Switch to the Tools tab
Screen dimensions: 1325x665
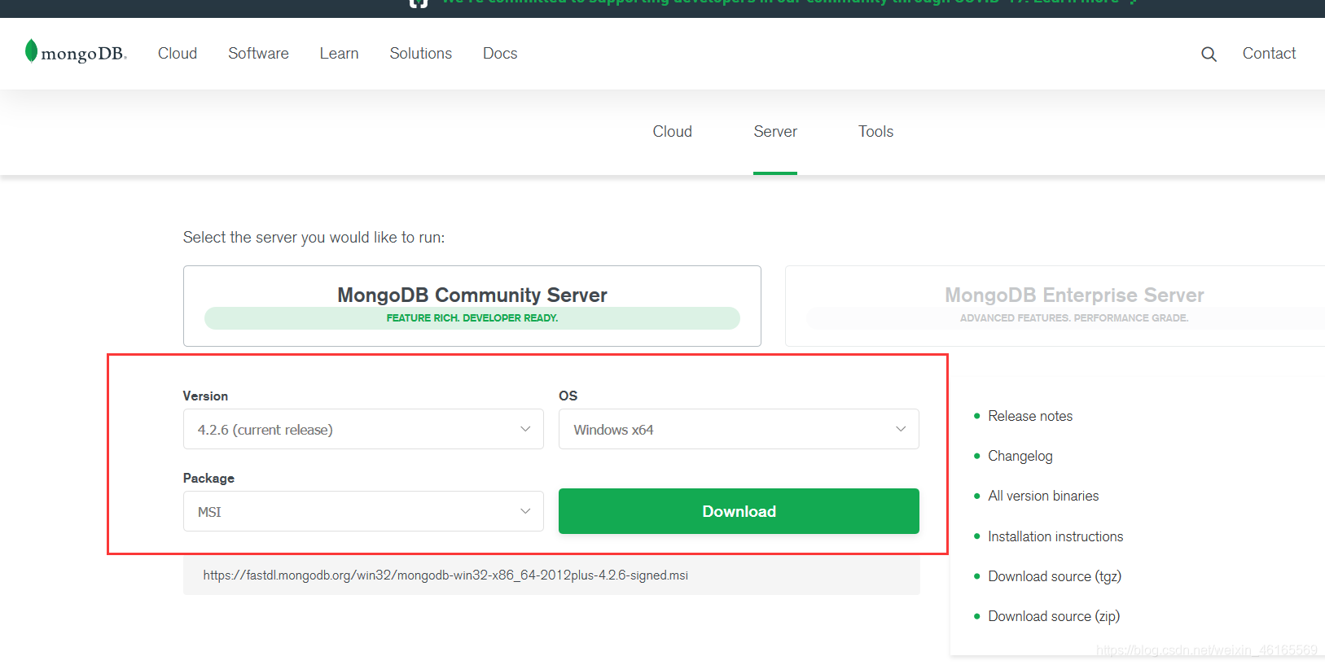click(875, 131)
